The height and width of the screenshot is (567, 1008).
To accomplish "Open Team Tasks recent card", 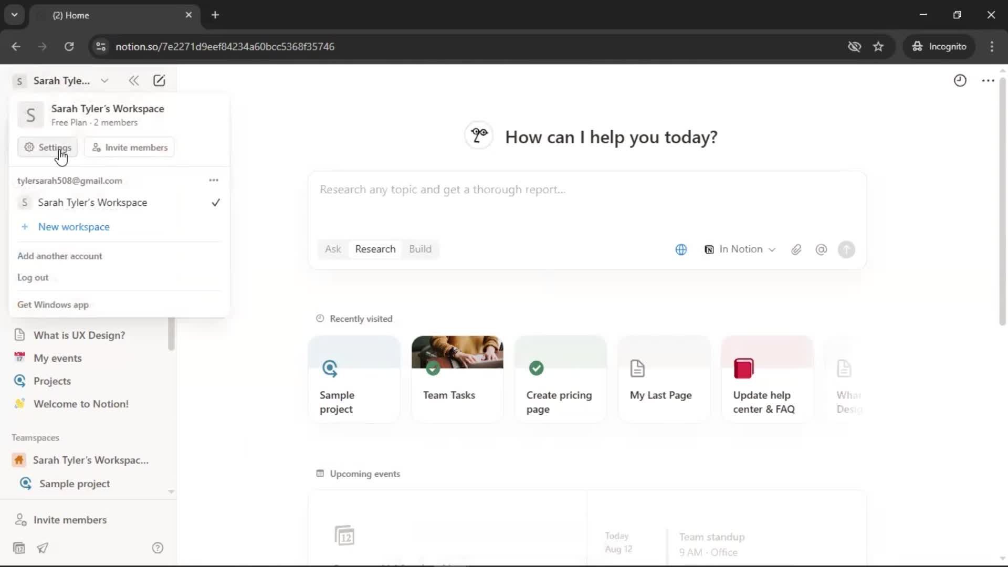I will (x=457, y=379).
